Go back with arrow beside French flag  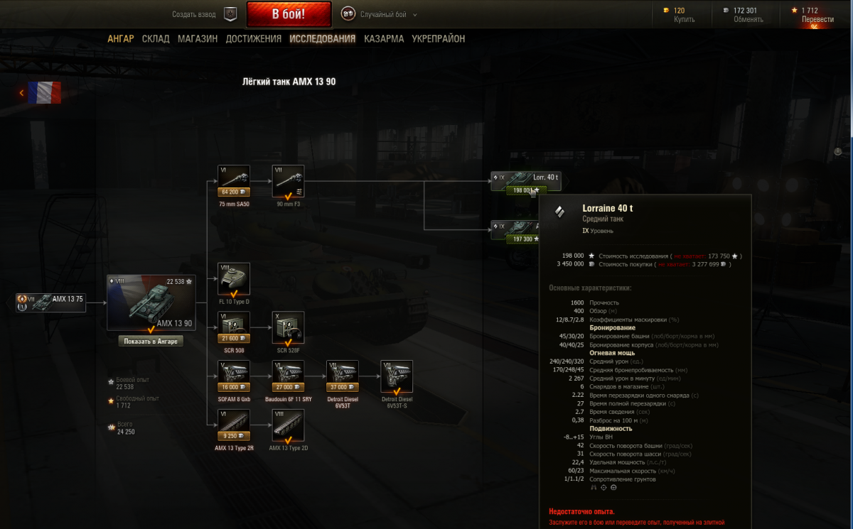[x=22, y=92]
